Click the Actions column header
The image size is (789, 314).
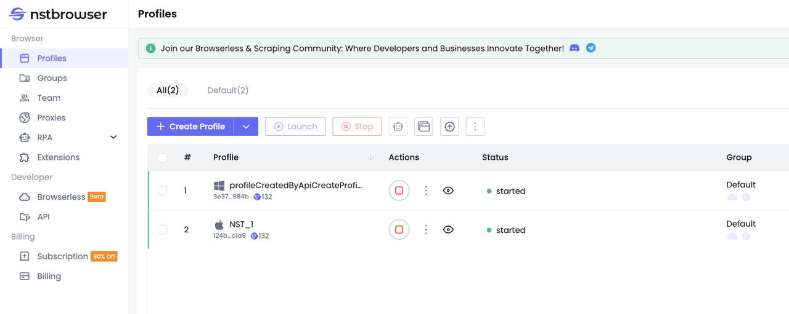(404, 157)
